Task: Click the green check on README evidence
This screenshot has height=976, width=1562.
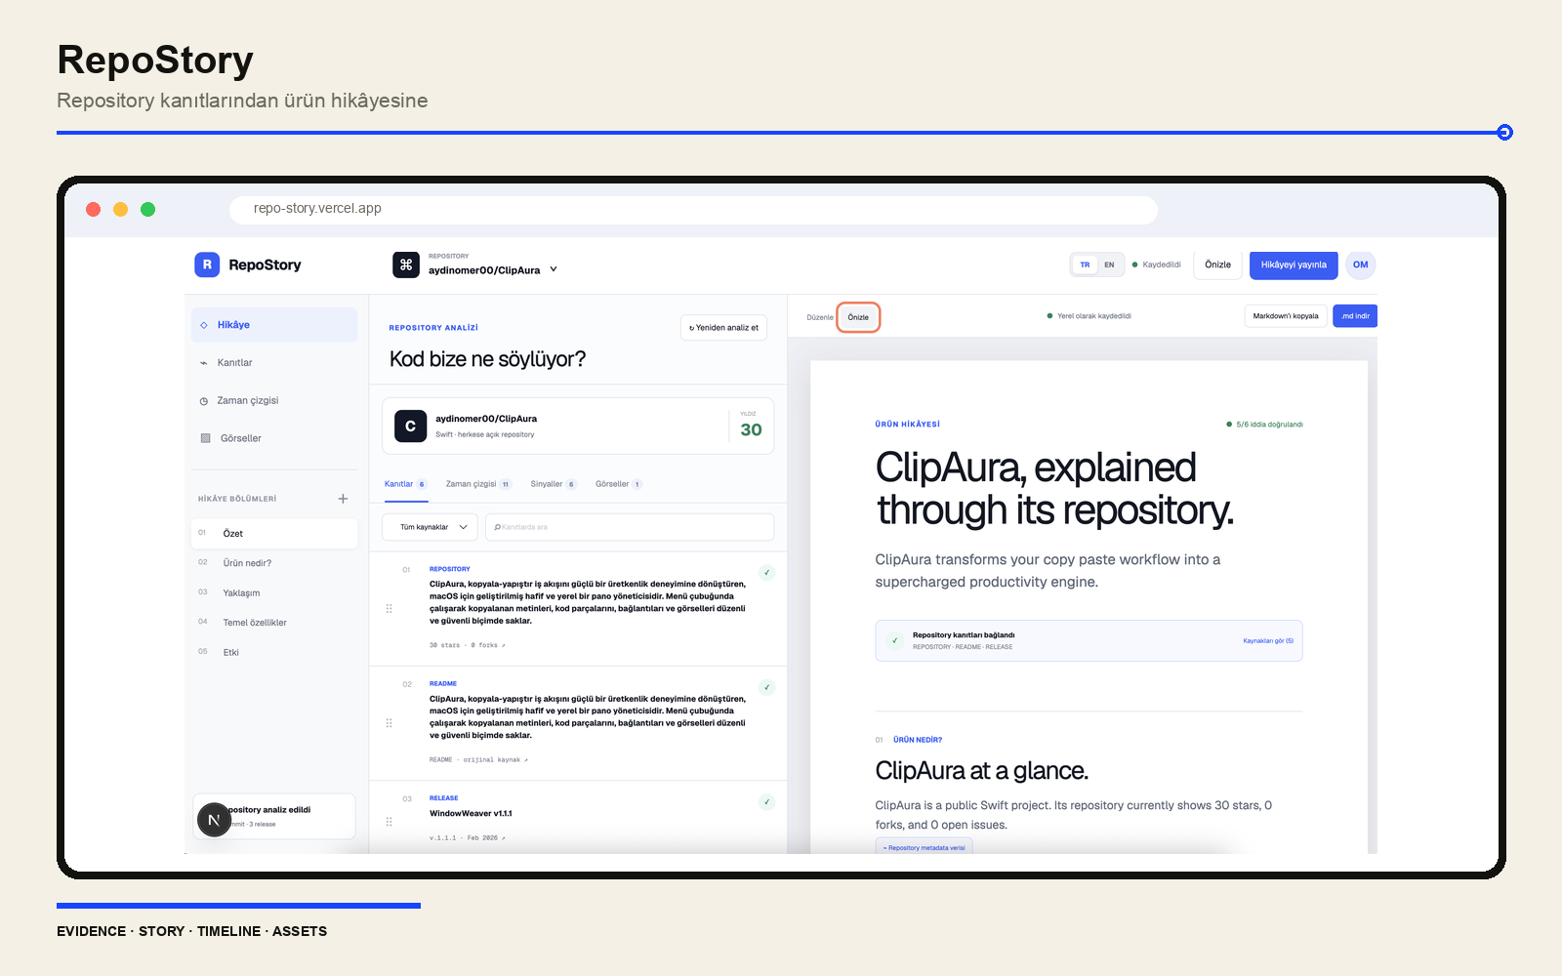Action: tap(767, 687)
